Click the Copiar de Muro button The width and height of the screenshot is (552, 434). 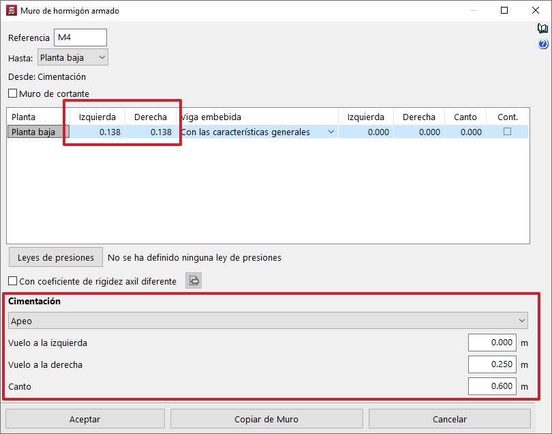266,419
